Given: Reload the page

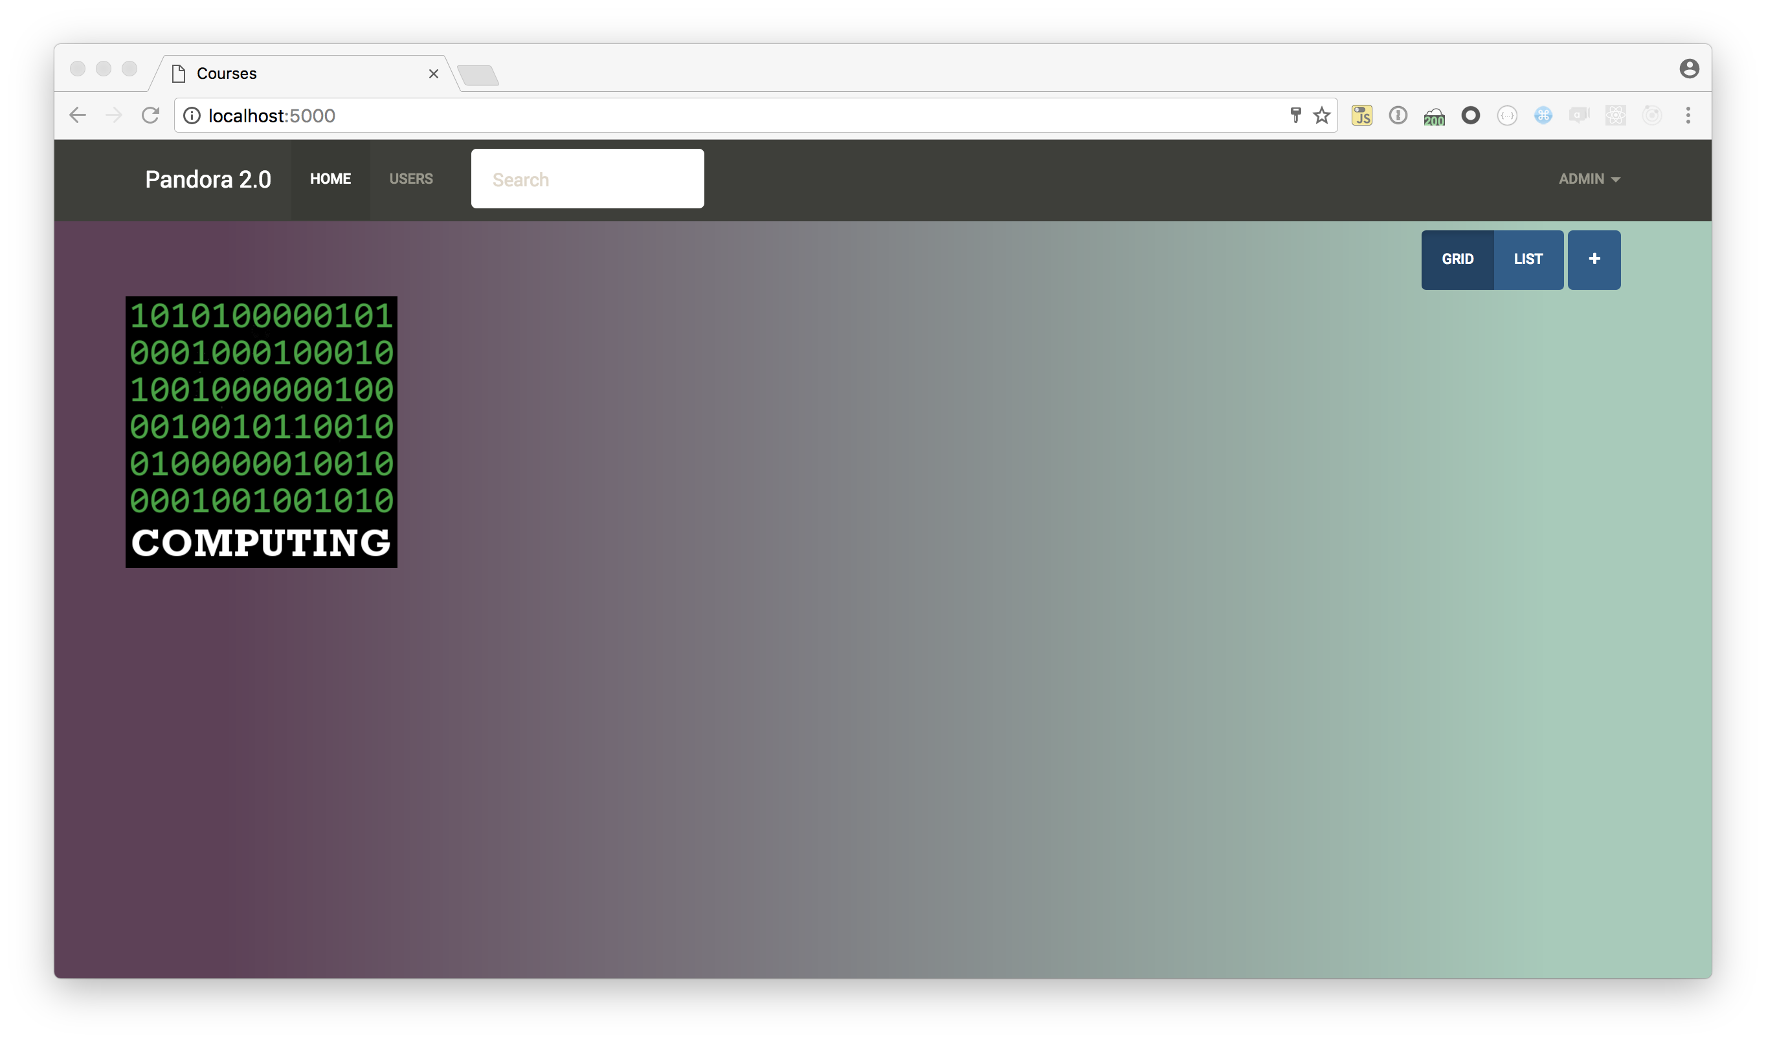Looking at the screenshot, I should (x=150, y=115).
